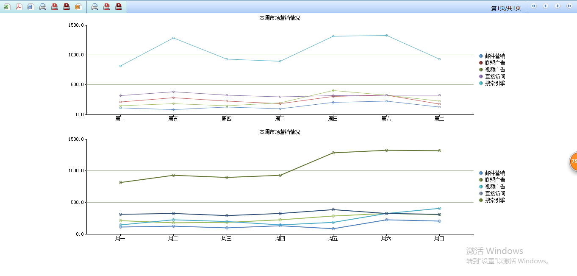Viewport: 577px width, 276px height.
Task: Toggle 邮件营销 series in top chart legend
Action: pos(492,56)
